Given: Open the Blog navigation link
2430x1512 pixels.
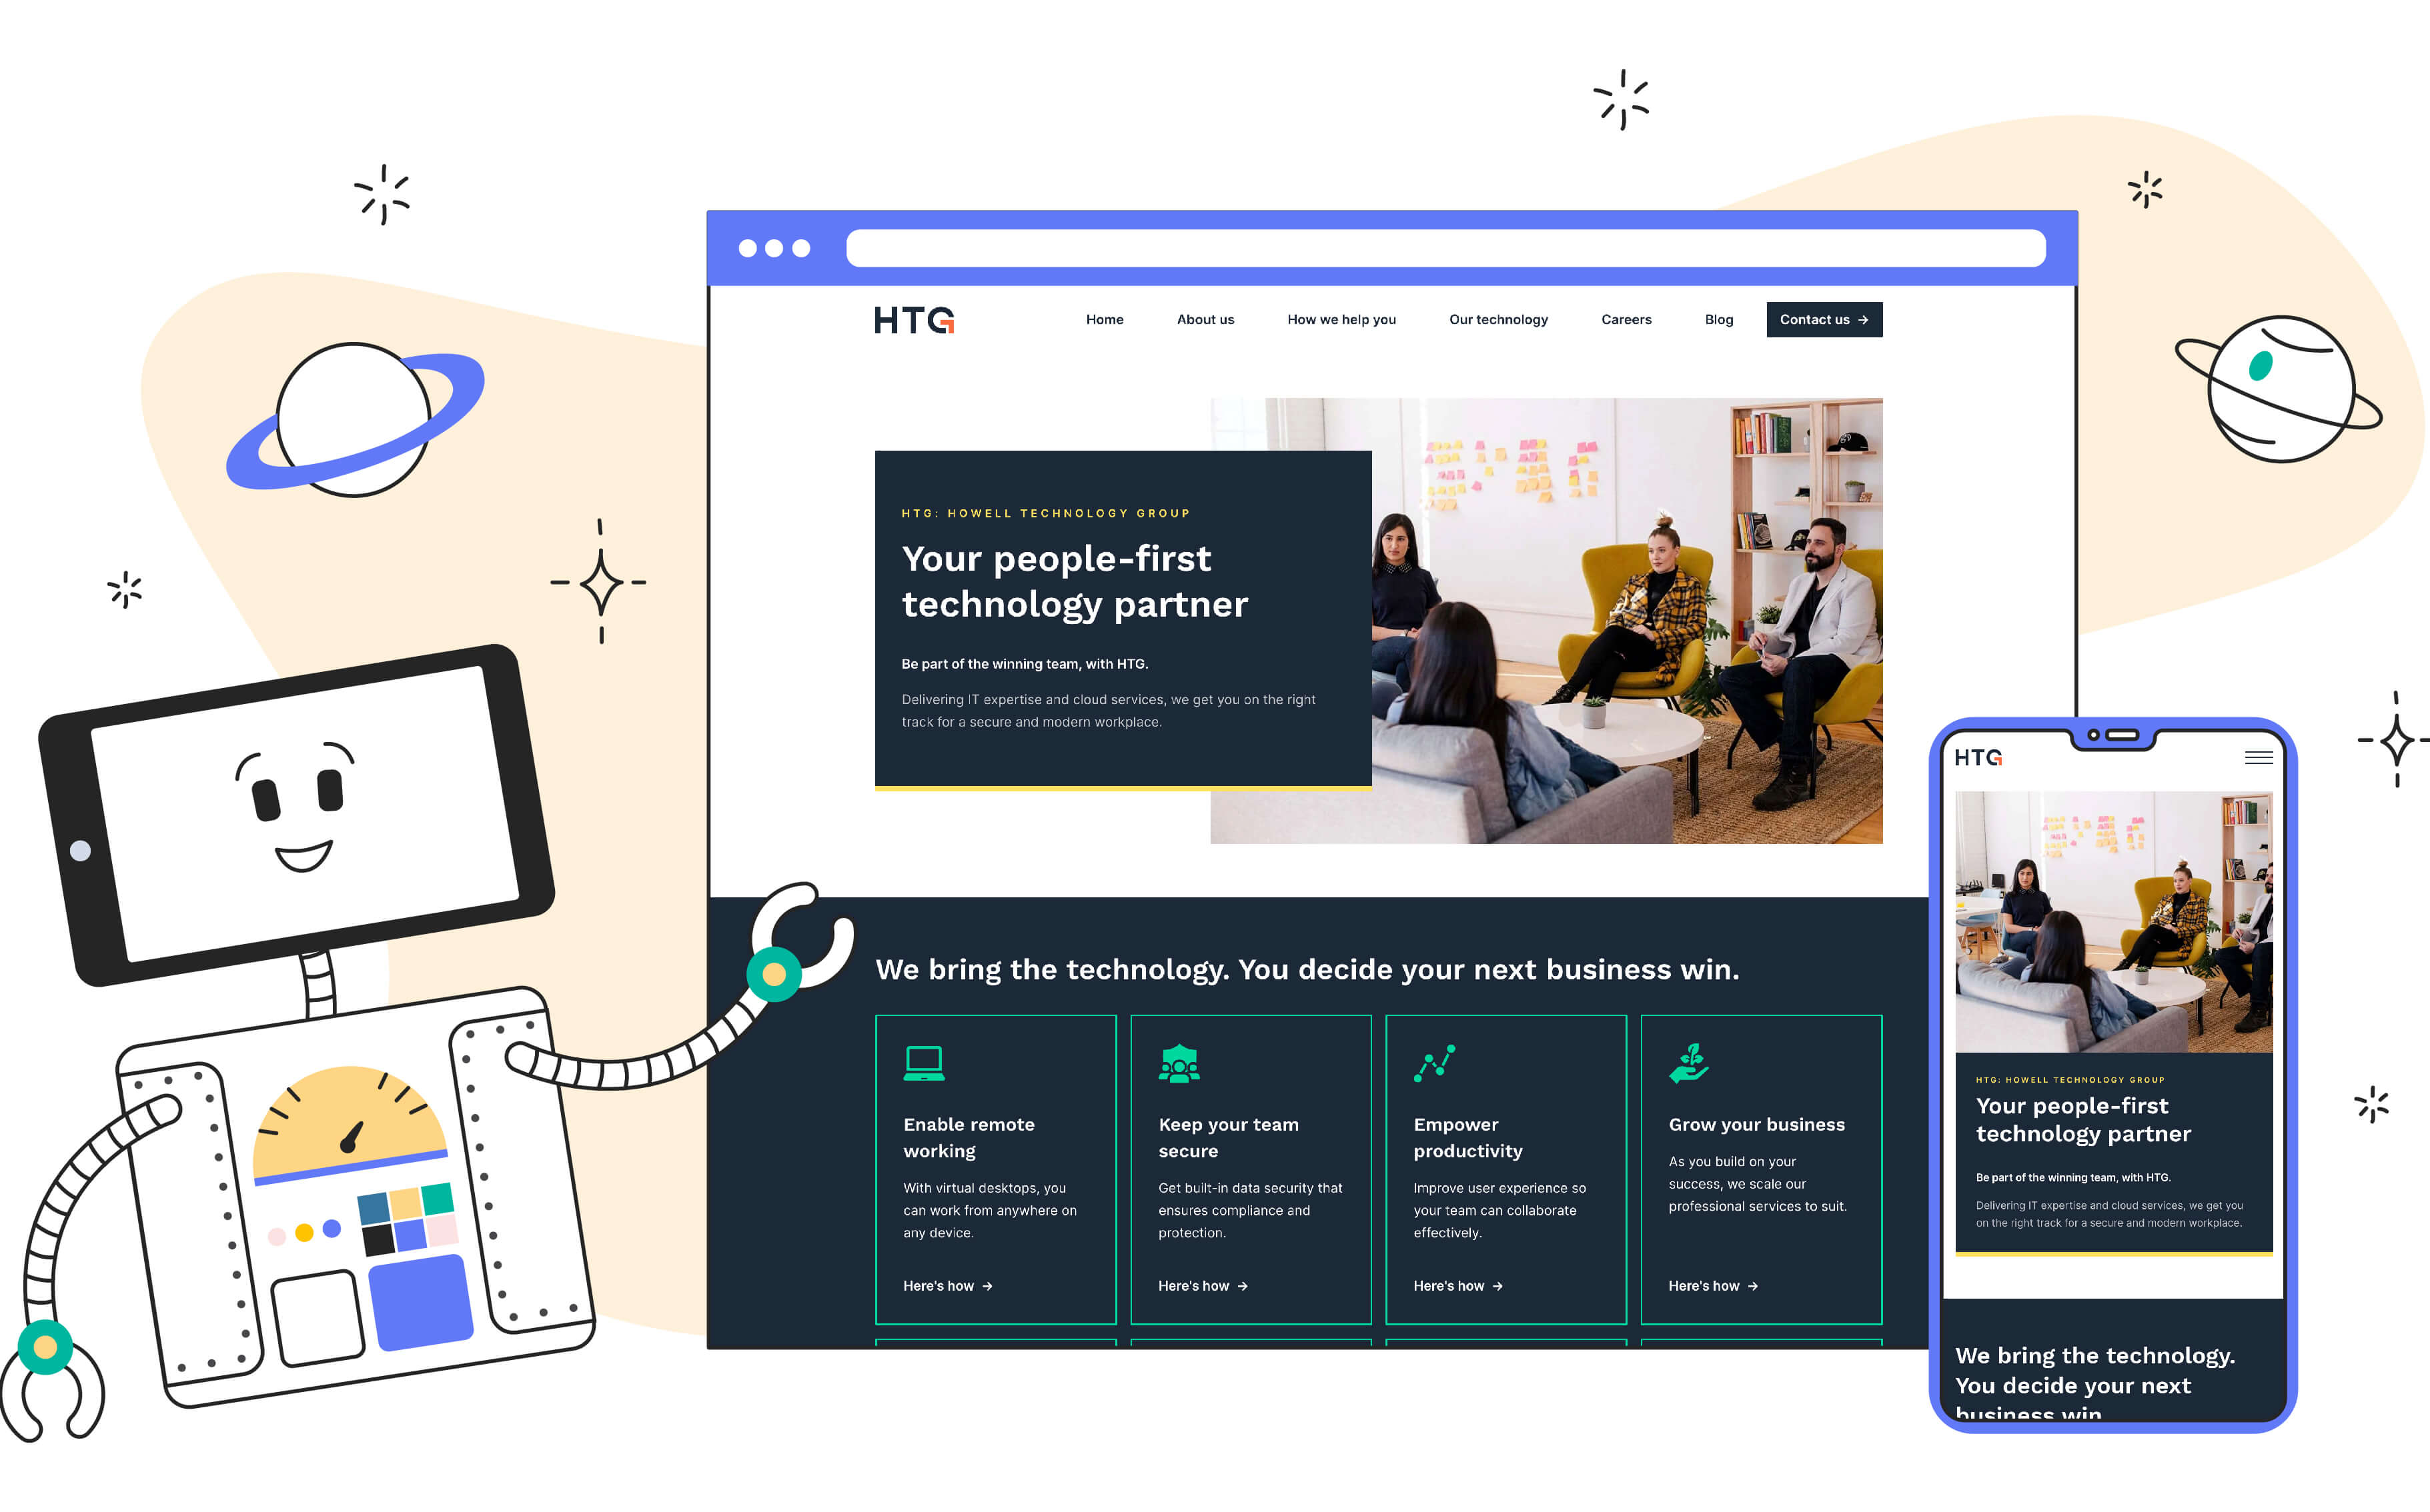Looking at the screenshot, I should click(x=1720, y=319).
